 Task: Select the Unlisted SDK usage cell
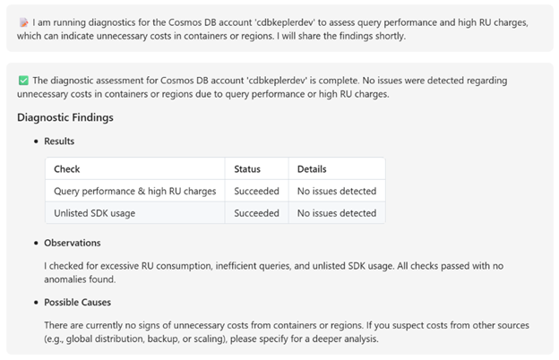tap(97, 213)
